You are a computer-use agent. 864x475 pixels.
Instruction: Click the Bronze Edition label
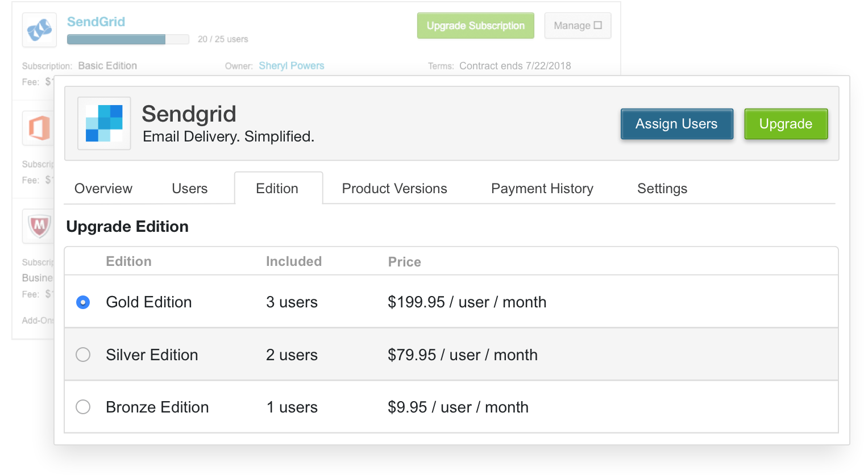pos(157,407)
